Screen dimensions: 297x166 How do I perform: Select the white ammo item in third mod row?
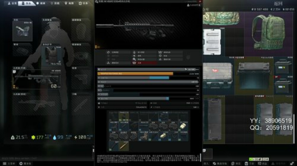163,136
